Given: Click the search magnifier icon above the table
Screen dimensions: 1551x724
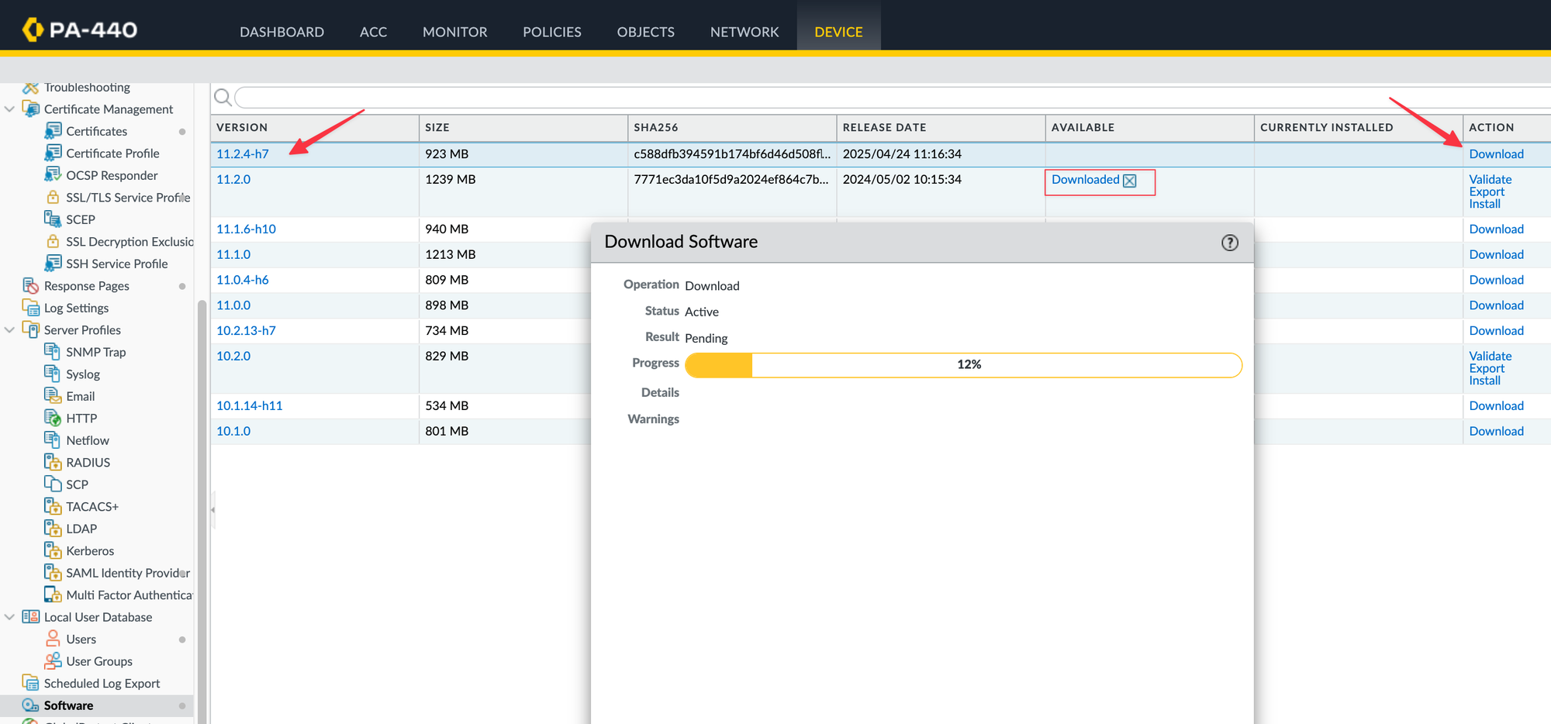Looking at the screenshot, I should pos(223,97).
